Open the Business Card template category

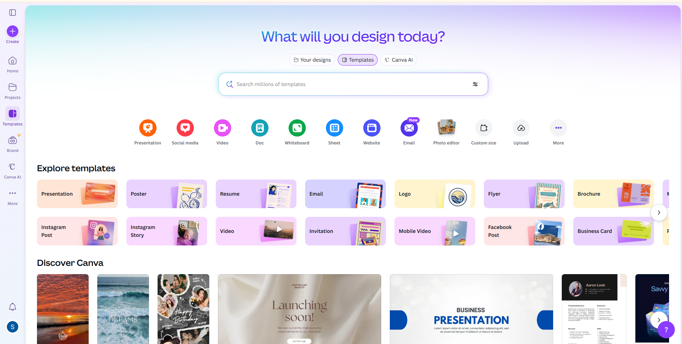click(613, 231)
